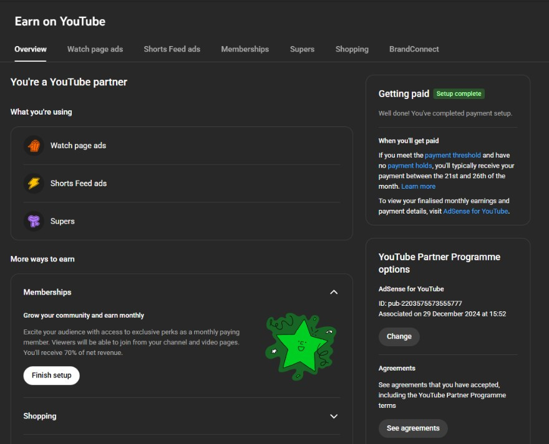The height and width of the screenshot is (444, 549).
Task: Click the Earn on YouTube page title
Action: point(60,21)
